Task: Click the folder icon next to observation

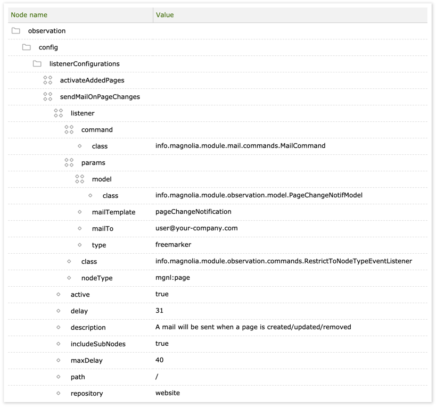Action: coord(16,30)
